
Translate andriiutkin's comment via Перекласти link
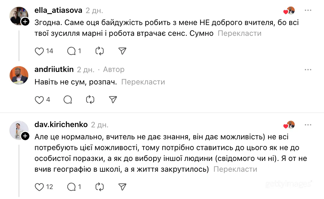click(x=143, y=82)
